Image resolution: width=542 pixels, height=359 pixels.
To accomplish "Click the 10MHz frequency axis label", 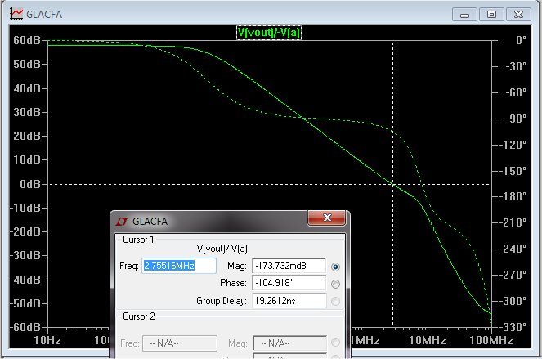I will [428, 341].
